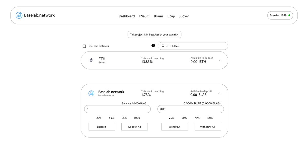The image size is (308, 150).
Task: Collapse the Baselab.network vault chevron
Action: click(219, 93)
